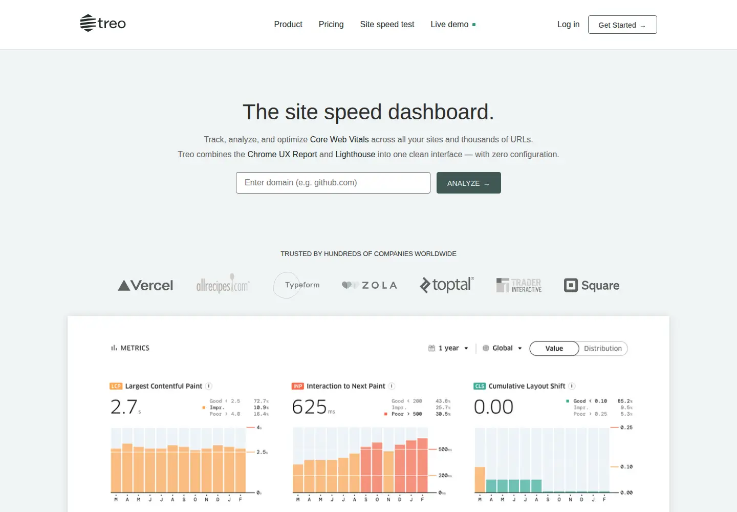Click the Treo logo

pos(103,24)
